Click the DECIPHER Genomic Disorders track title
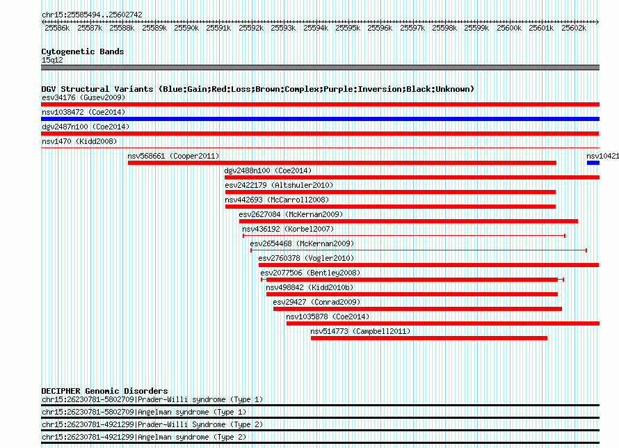The width and height of the screenshot is (619, 448). [104, 391]
